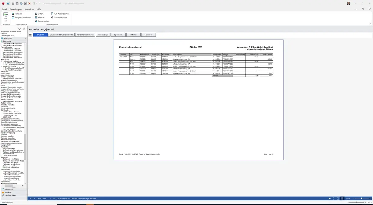Open the hamburger menu beside Drucken
The width and height of the screenshot is (373, 205).
coord(30,35)
